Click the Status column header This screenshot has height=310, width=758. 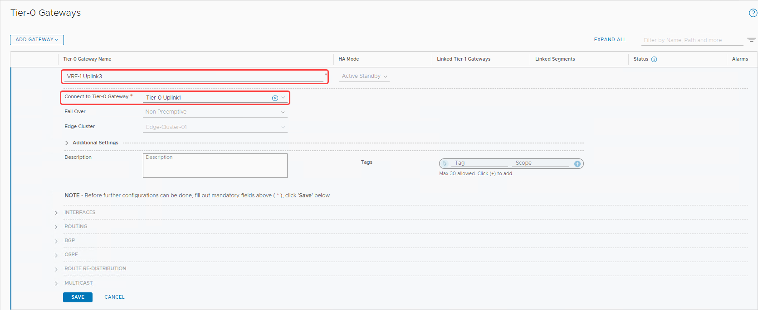(x=641, y=59)
